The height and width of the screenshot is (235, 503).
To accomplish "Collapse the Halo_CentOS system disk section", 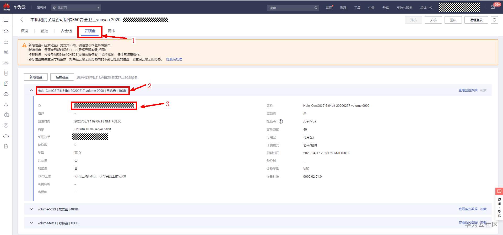I will [31, 91].
